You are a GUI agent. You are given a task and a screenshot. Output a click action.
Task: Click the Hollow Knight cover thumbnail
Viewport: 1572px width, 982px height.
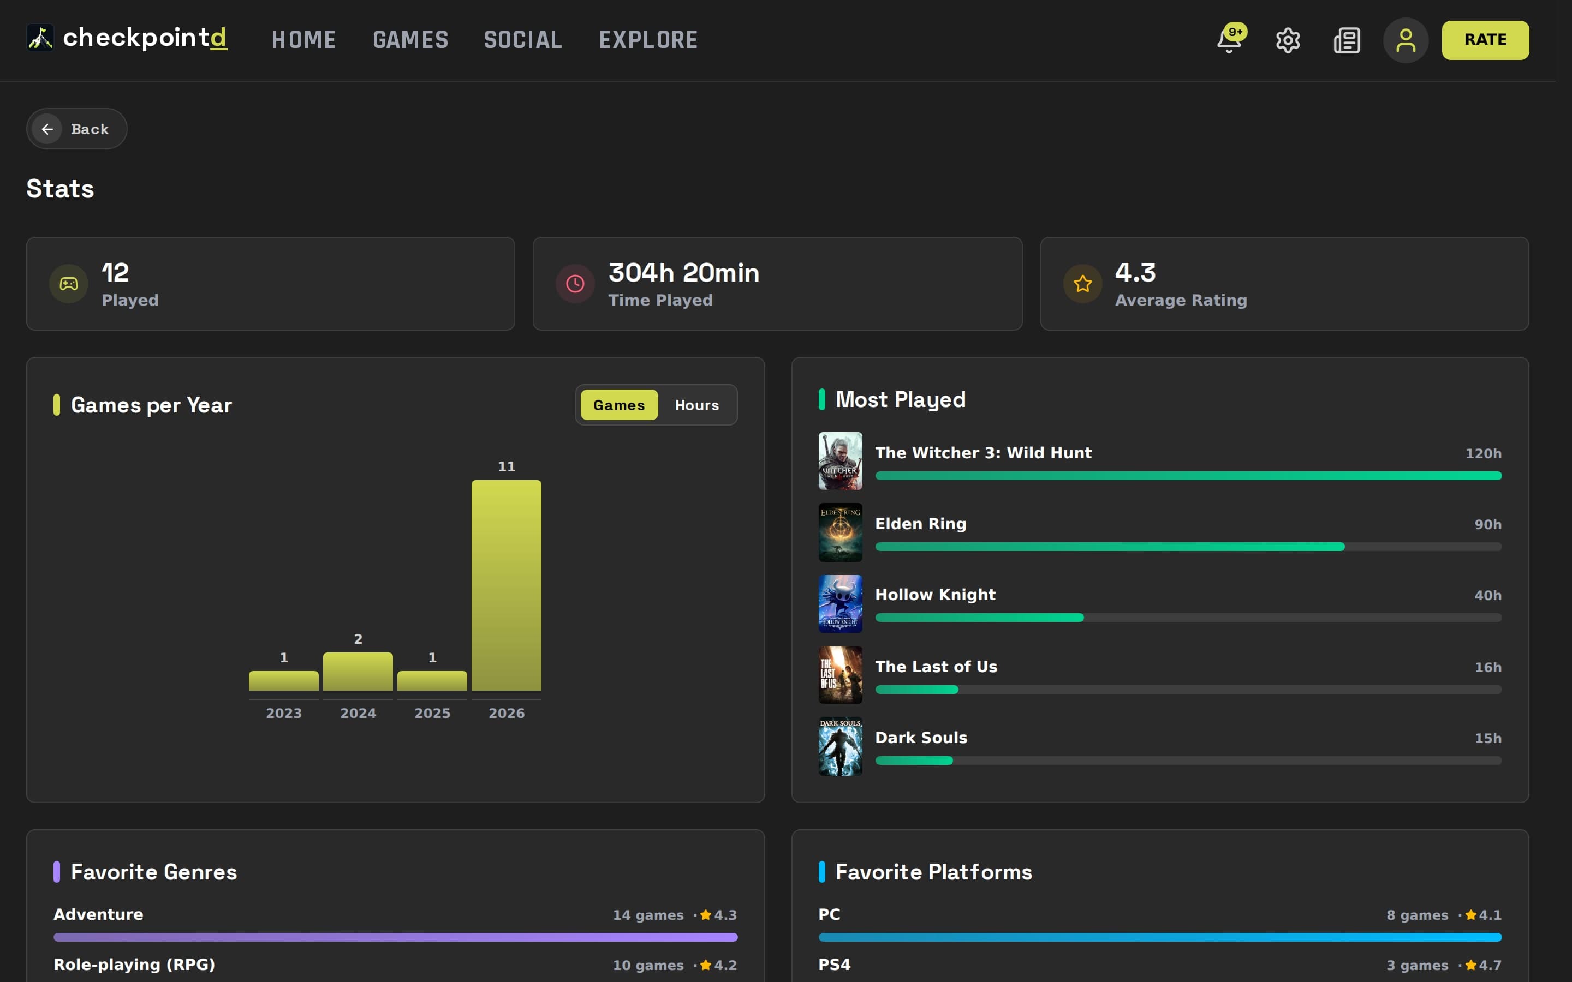[840, 603]
